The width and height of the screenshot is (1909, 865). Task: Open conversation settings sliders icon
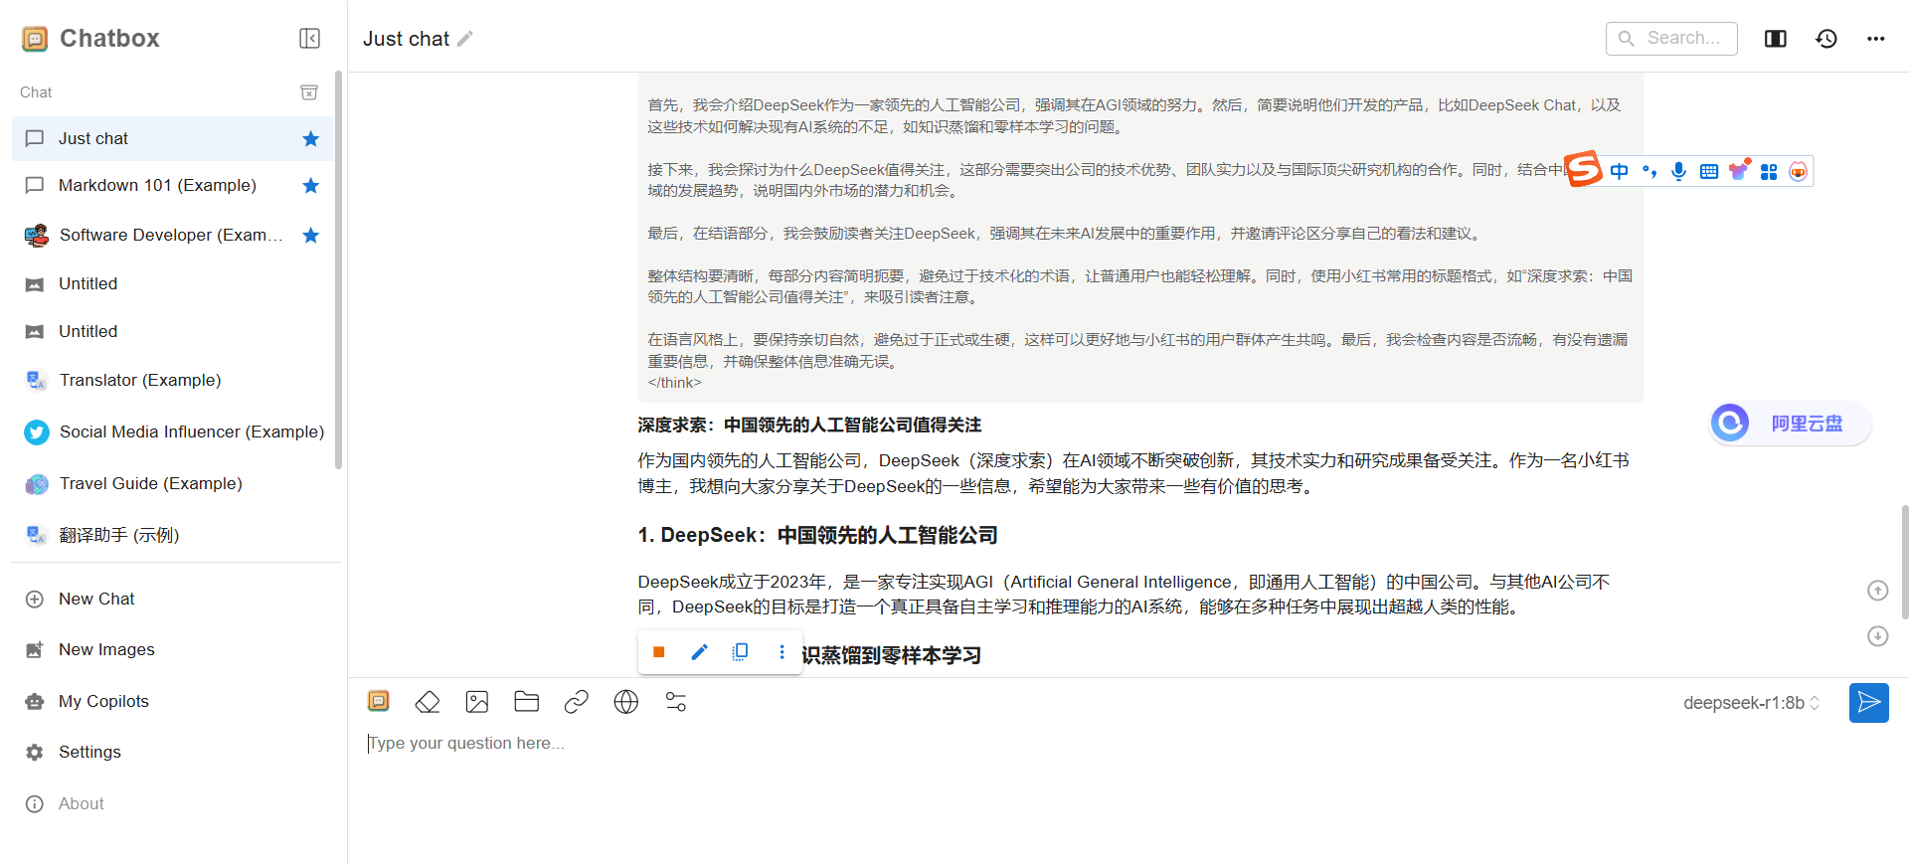[x=676, y=702]
